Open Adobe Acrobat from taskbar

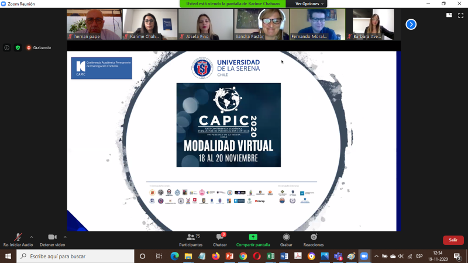point(298,256)
